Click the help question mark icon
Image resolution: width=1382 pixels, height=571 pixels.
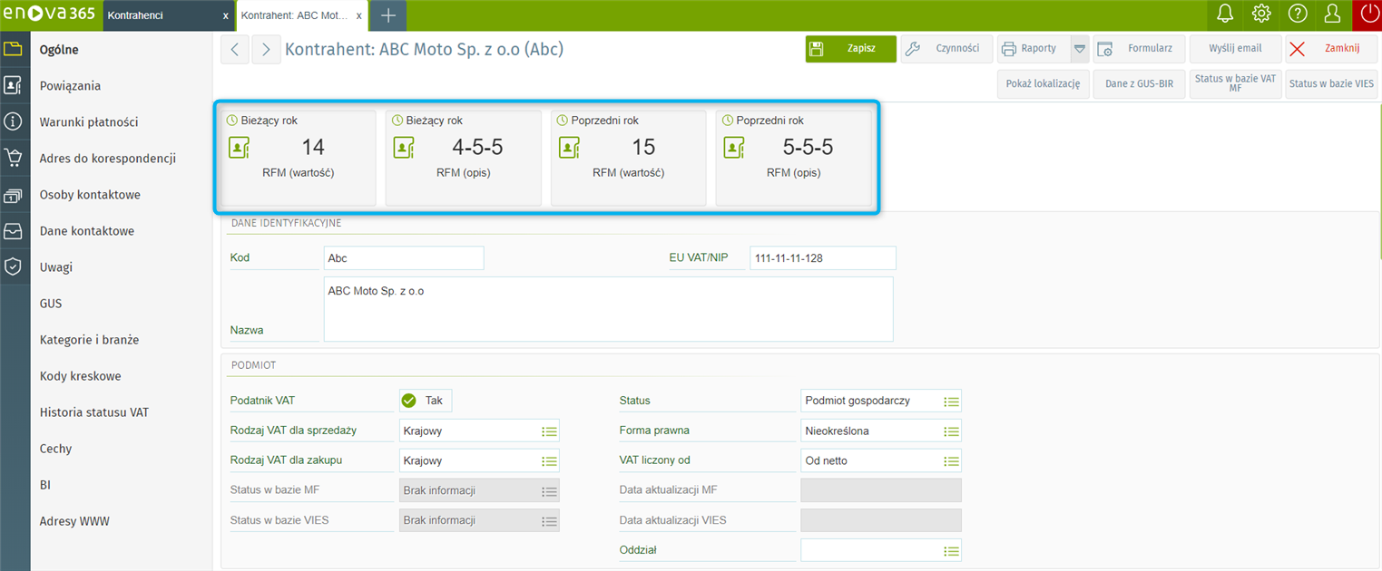tap(1297, 15)
